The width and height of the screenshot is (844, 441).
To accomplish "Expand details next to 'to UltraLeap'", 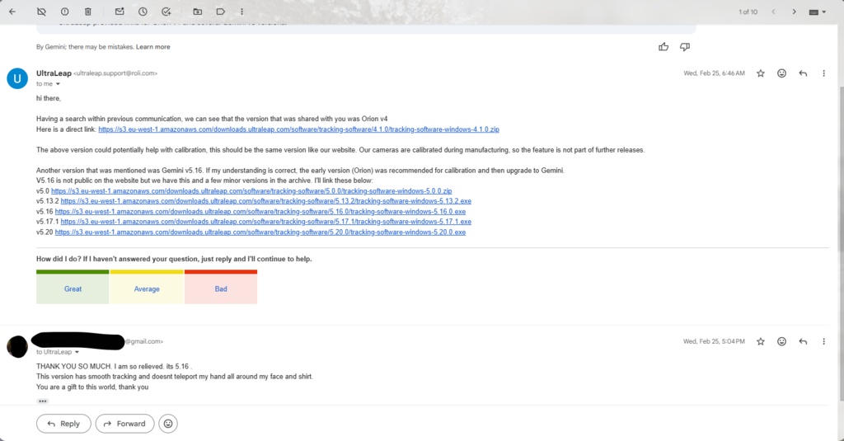I will 77,352.
